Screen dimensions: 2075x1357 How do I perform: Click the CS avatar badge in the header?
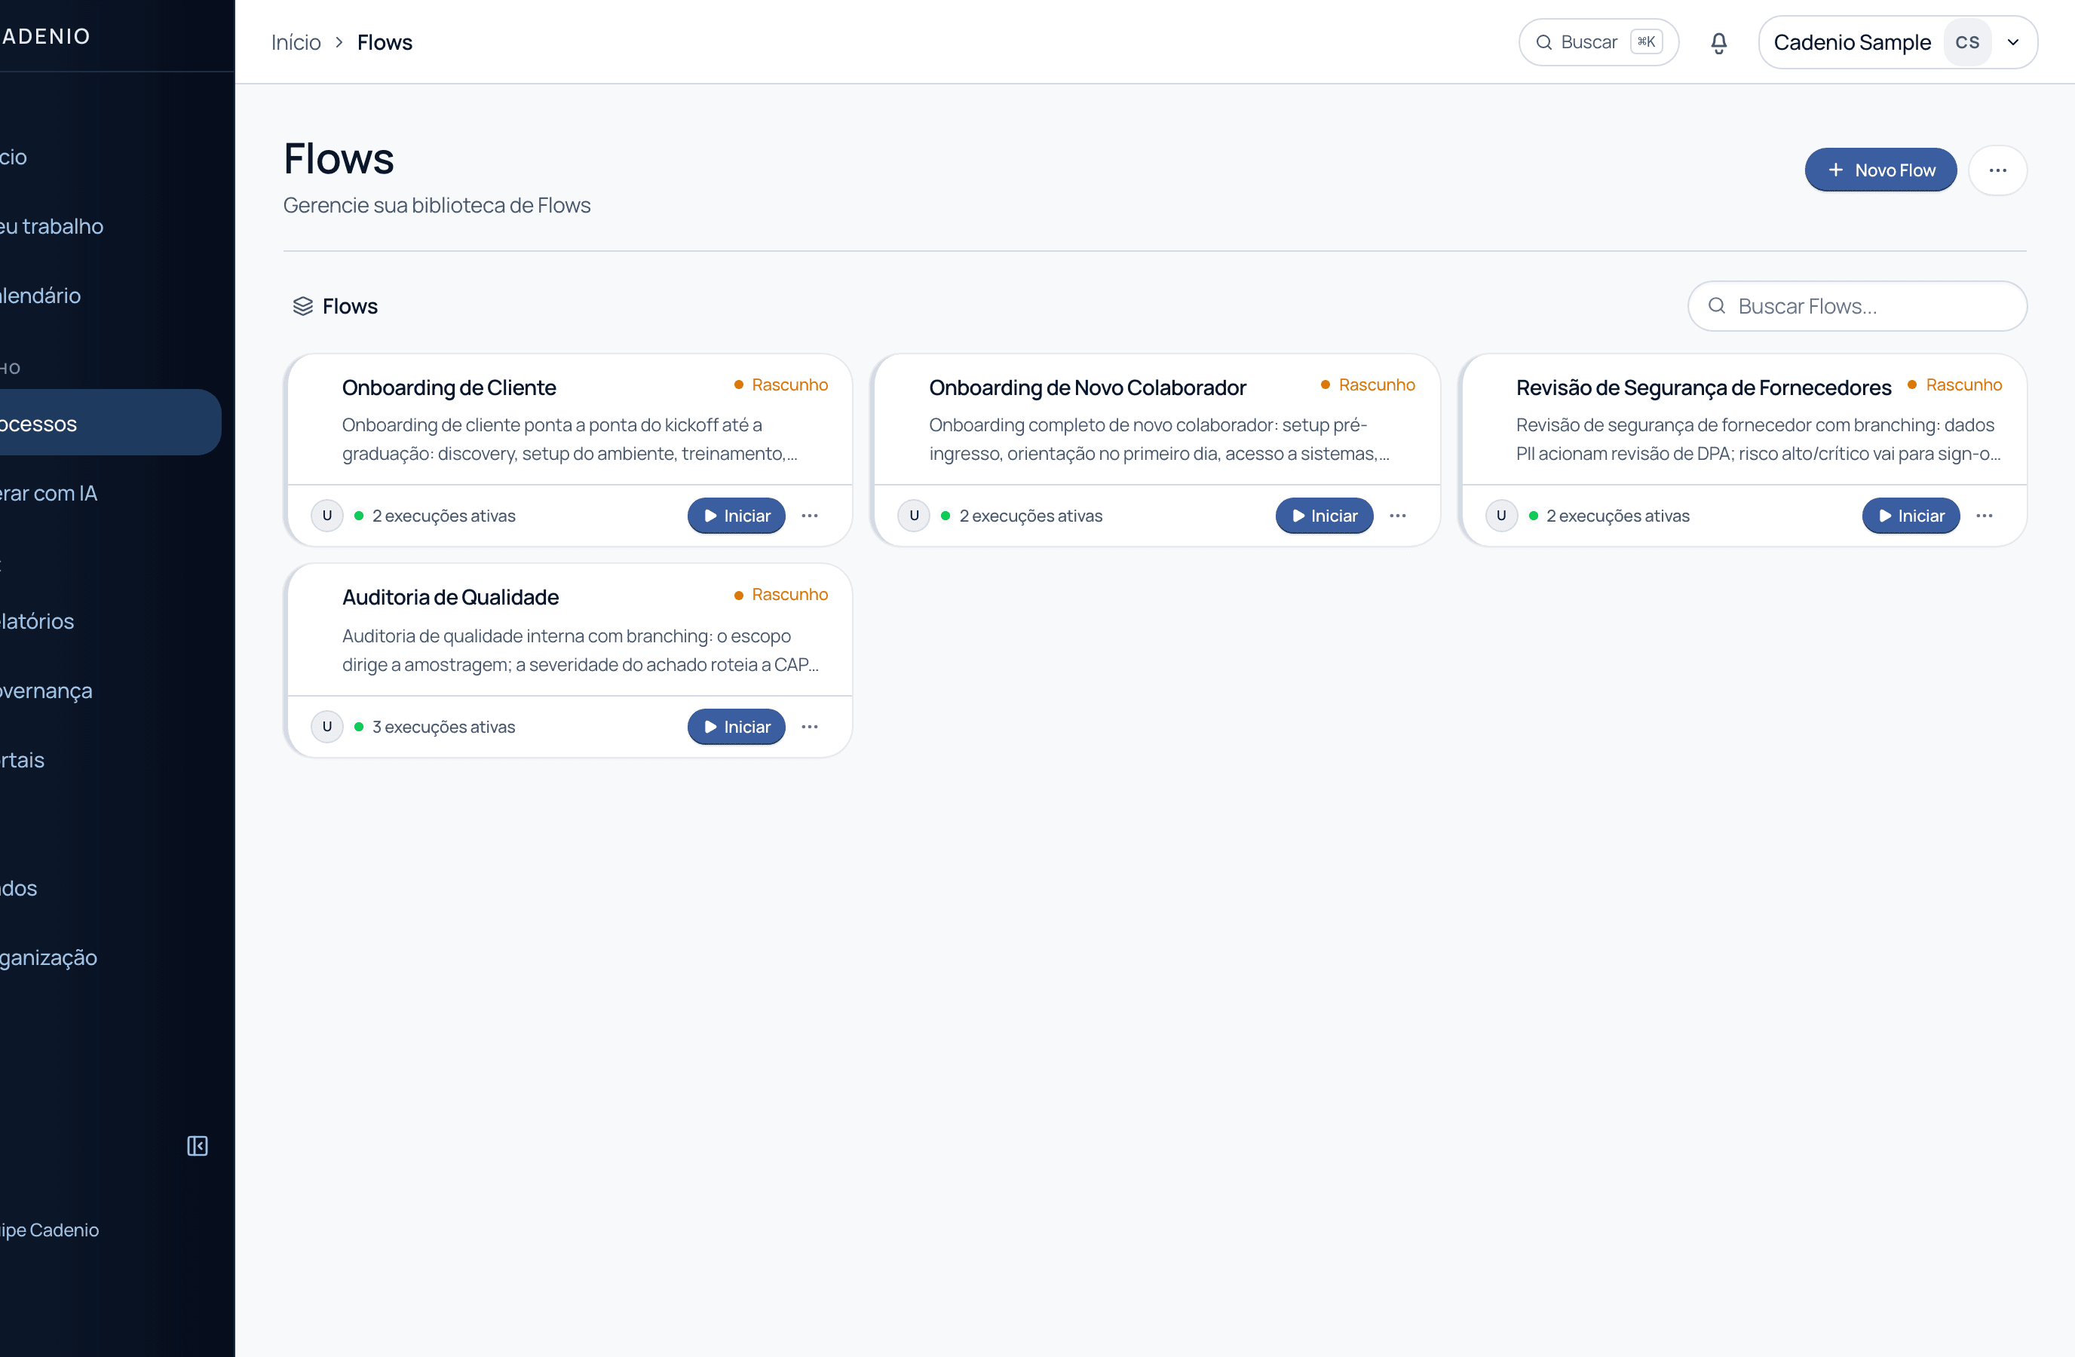click(x=1967, y=43)
